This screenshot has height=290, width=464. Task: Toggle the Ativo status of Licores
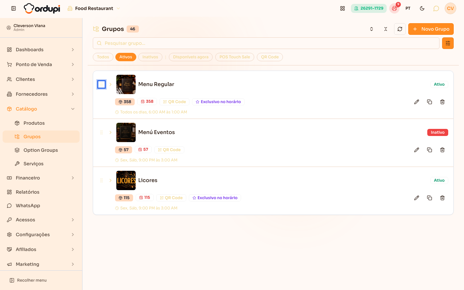tap(439, 180)
